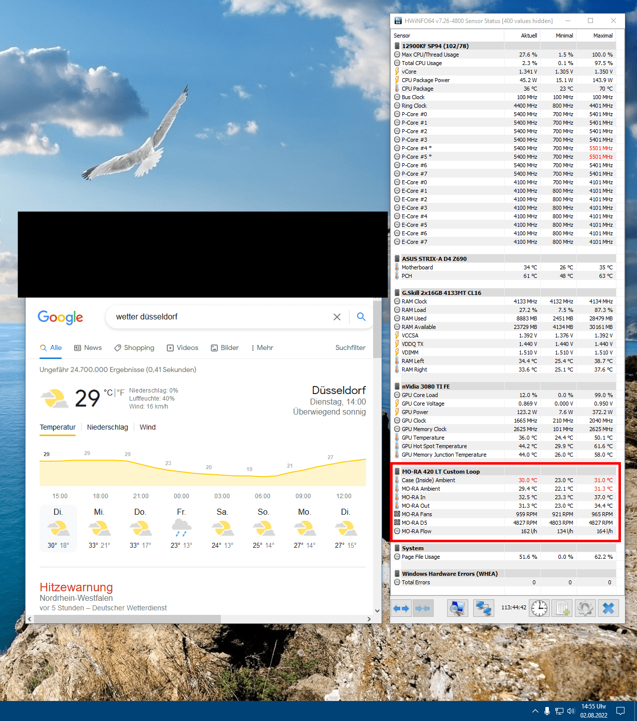The image size is (637, 721).
Task: Open the Mehr search menu
Action: 262,348
